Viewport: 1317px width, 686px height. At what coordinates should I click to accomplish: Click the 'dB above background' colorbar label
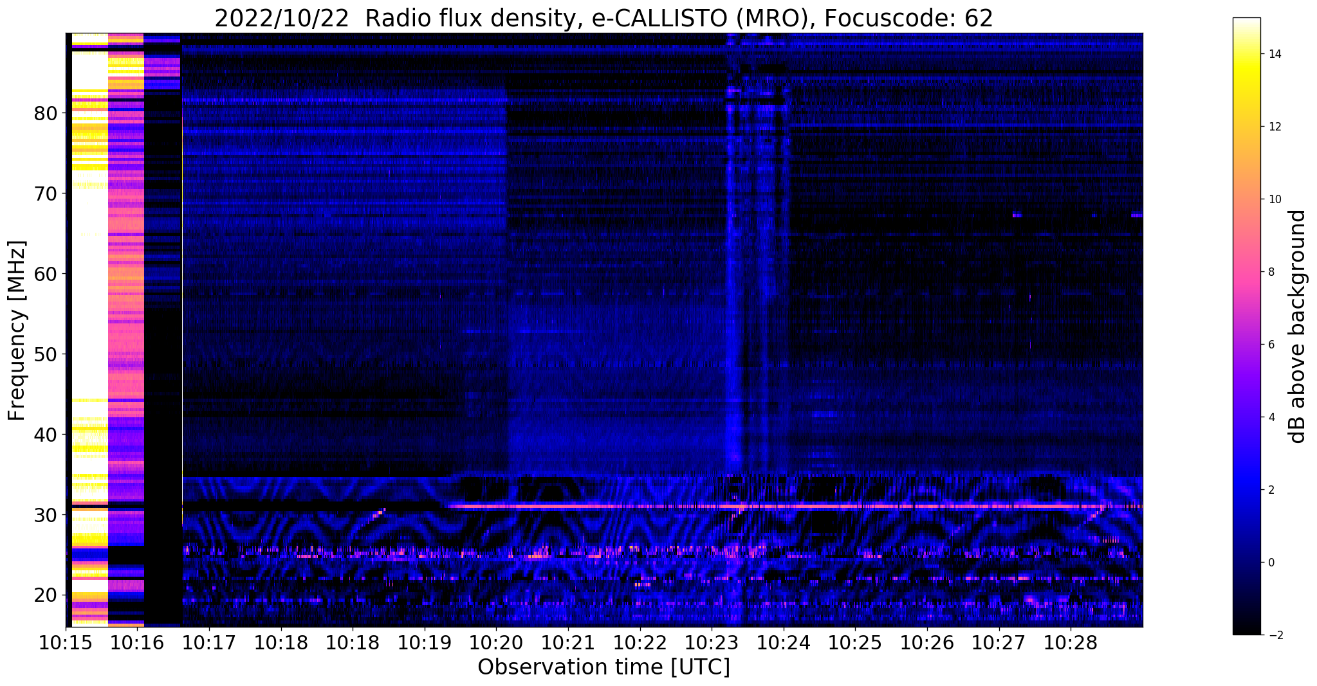1298,326
